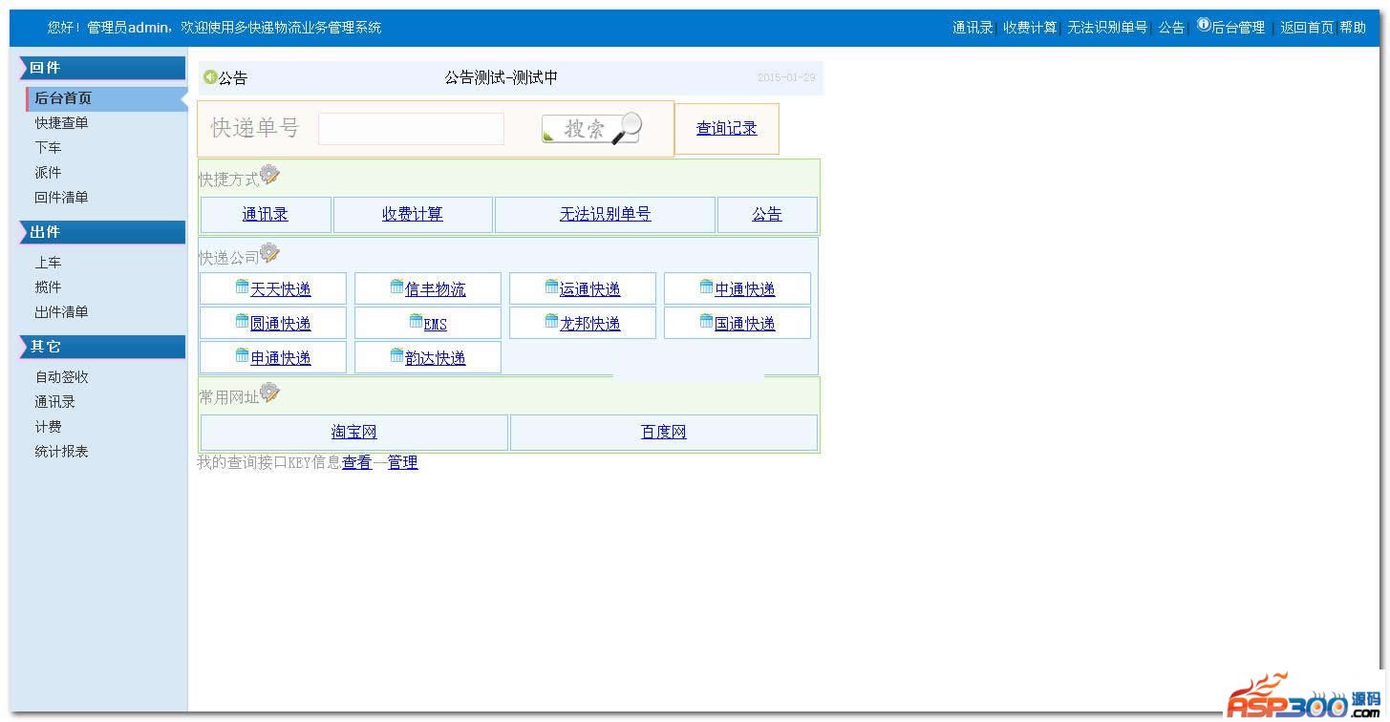Image resolution: width=1390 pixels, height=722 pixels.
Task: Open the 百度网 link
Action: pos(664,432)
